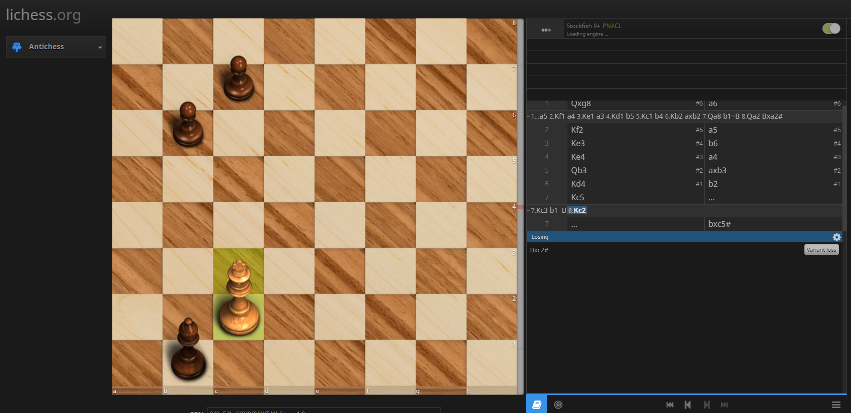This screenshot has width=851, height=413.
Task: Click the black bishop on b1
Action: (x=188, y=363)
